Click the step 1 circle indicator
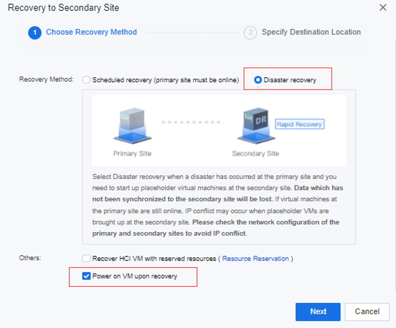The width and height of the screenshot is (396, 328). [35, 33]
